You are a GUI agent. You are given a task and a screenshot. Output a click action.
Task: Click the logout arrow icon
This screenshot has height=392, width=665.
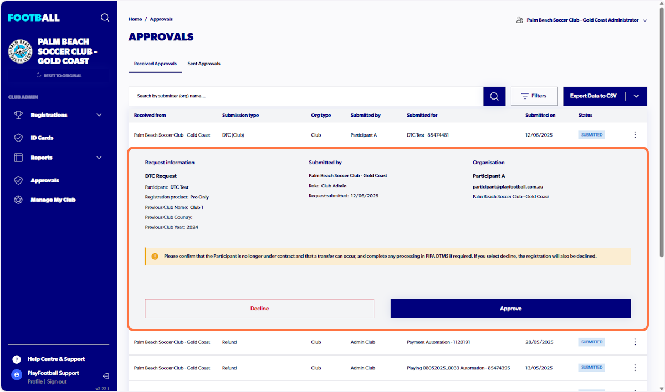(x=106, y=376)
